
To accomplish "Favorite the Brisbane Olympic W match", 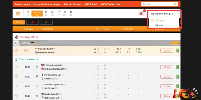I will point(16,86).
